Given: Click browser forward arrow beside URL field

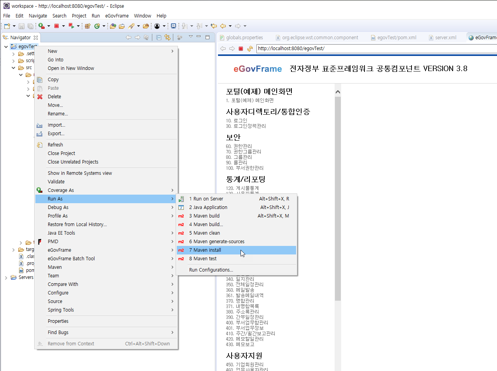Looking at the screenshot, I should pos(232,49).
